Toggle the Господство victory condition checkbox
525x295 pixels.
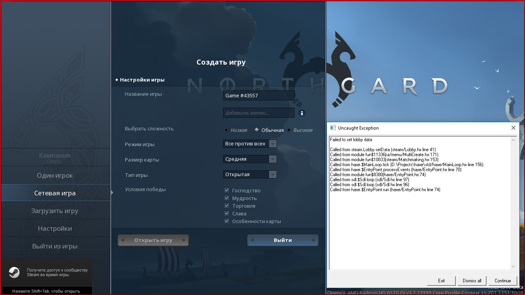227,190
